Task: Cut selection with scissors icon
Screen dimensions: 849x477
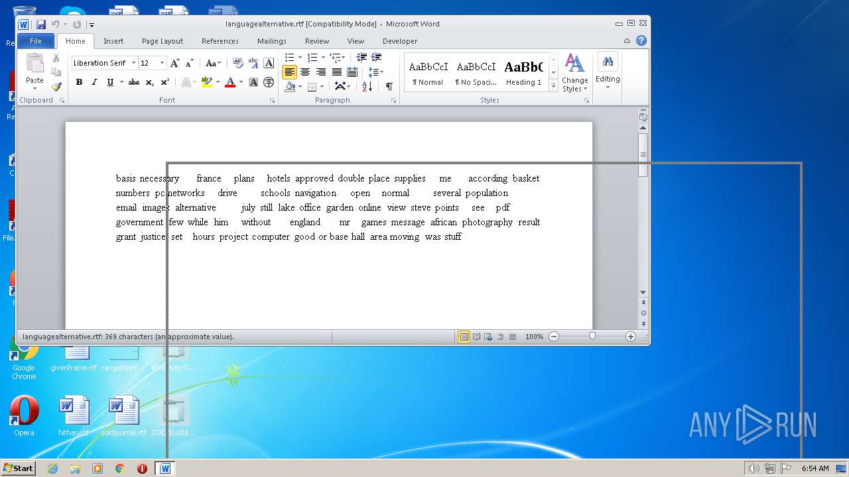Action: click(x=56, y=58)
